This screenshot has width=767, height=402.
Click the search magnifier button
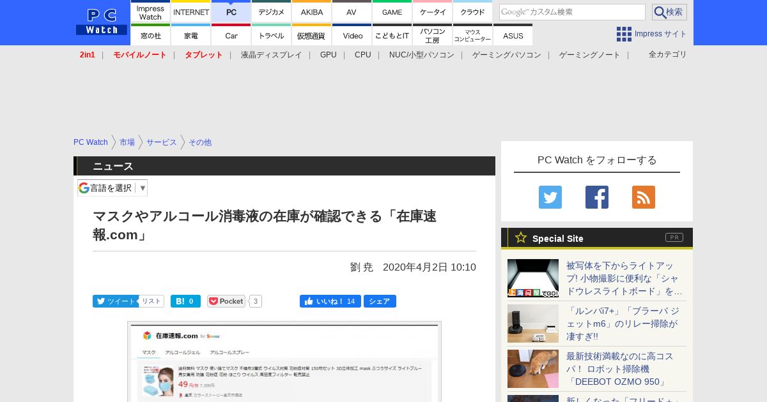pos(669,12)
